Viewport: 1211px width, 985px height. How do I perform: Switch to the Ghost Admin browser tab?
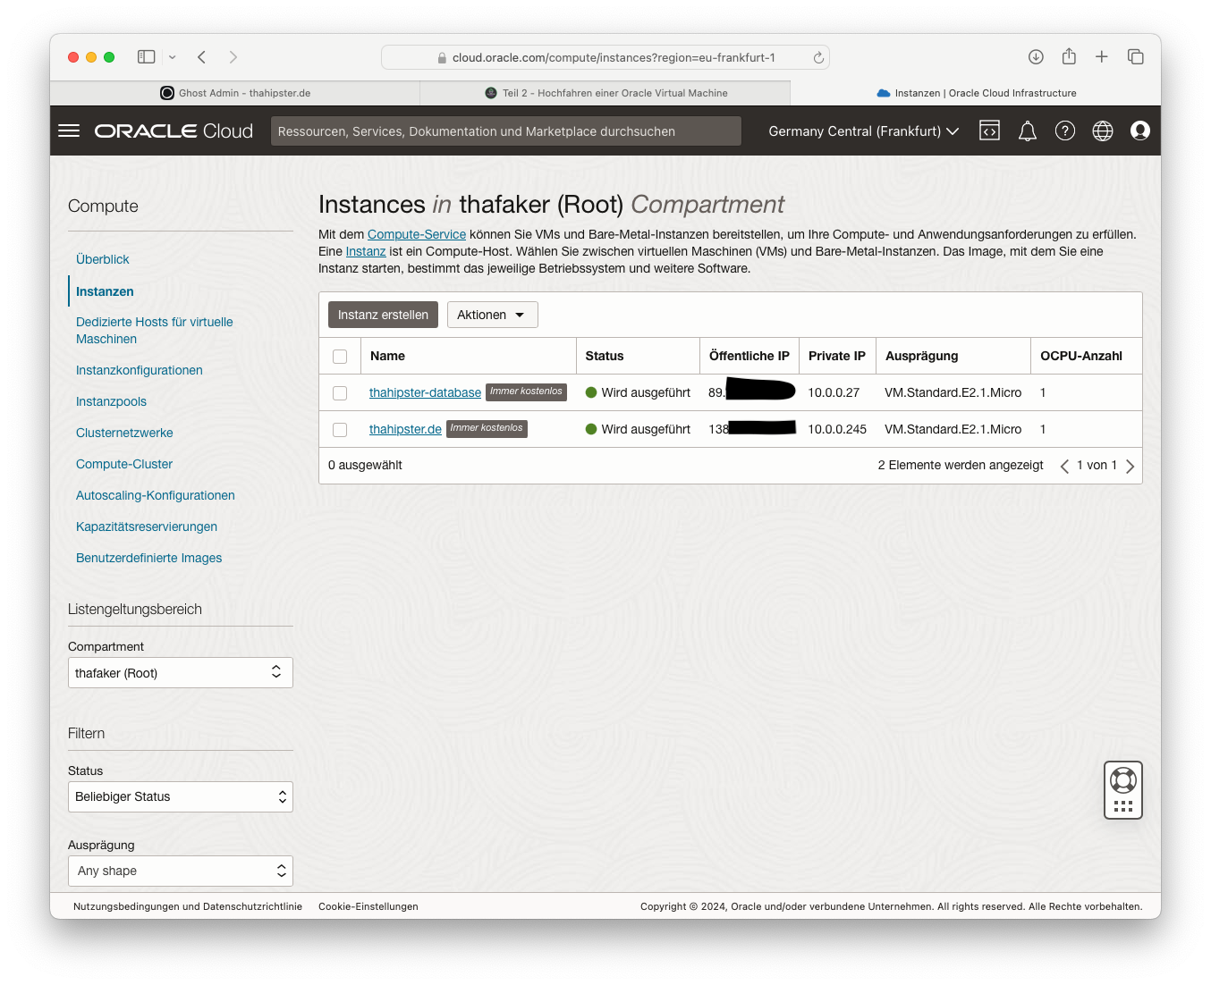coord(235,93)
